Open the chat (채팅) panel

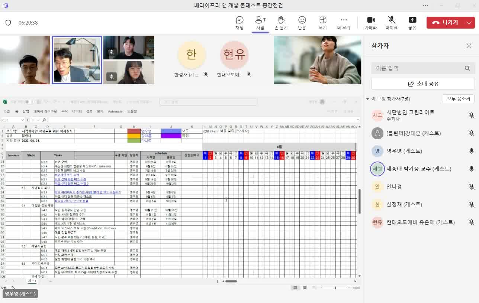239,23
